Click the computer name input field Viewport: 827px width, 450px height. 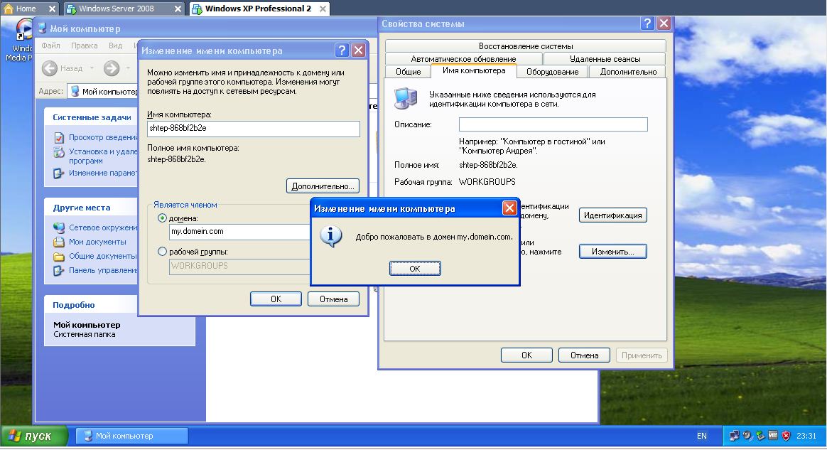253,128
